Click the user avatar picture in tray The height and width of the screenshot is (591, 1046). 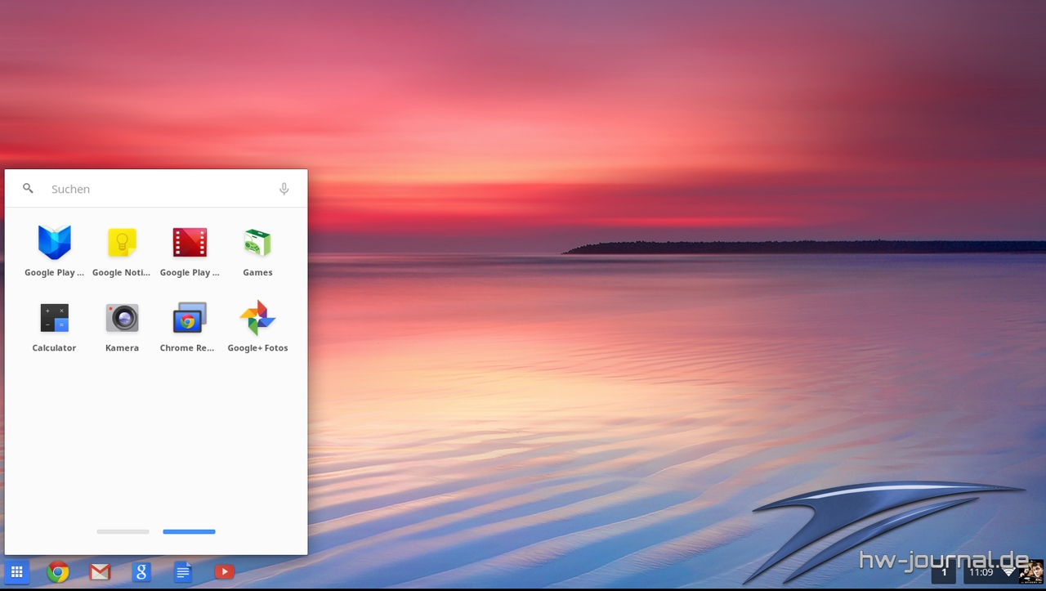coord(1031,572)
